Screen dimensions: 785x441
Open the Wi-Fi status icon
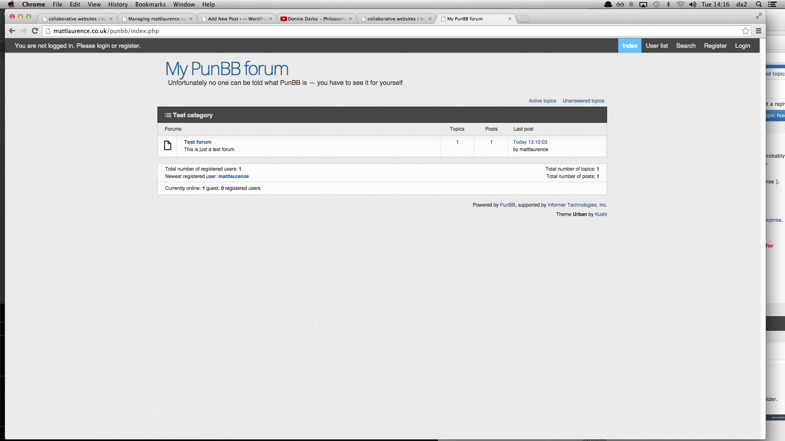coord(680,4)
